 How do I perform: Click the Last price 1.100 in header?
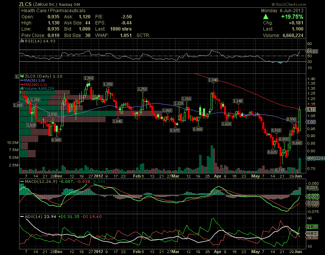(297, 29)
